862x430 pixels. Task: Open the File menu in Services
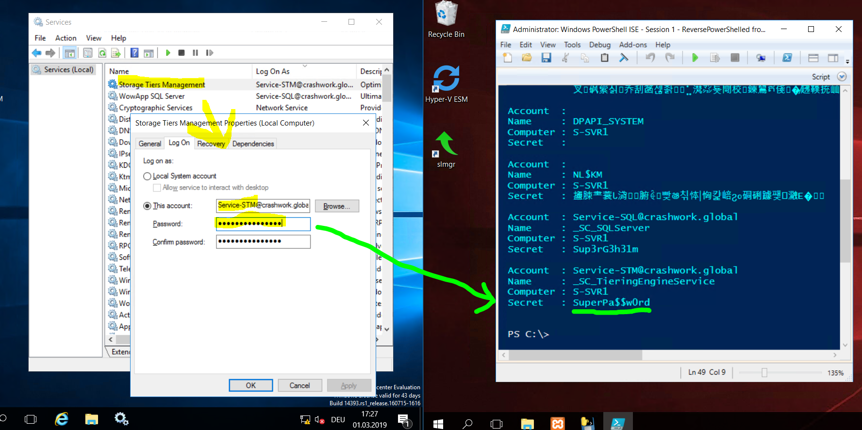tap(40, 38)
